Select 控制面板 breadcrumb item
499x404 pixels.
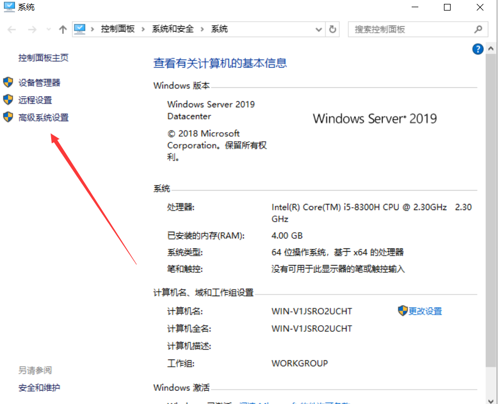pyautogui.click(x=118, y=29)
